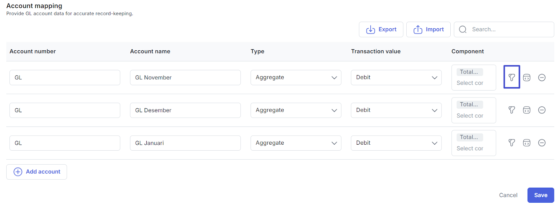Image resolution: width=559 pixels, height=209 pixels.
Task: Save the account mapping
Action: click(x=540, y=195)
